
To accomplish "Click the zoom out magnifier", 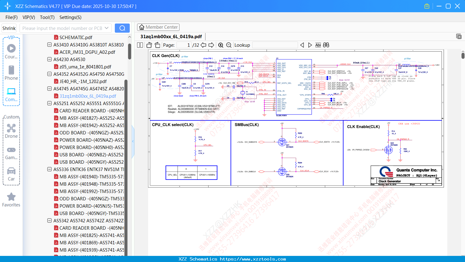I will pos(229,45).
